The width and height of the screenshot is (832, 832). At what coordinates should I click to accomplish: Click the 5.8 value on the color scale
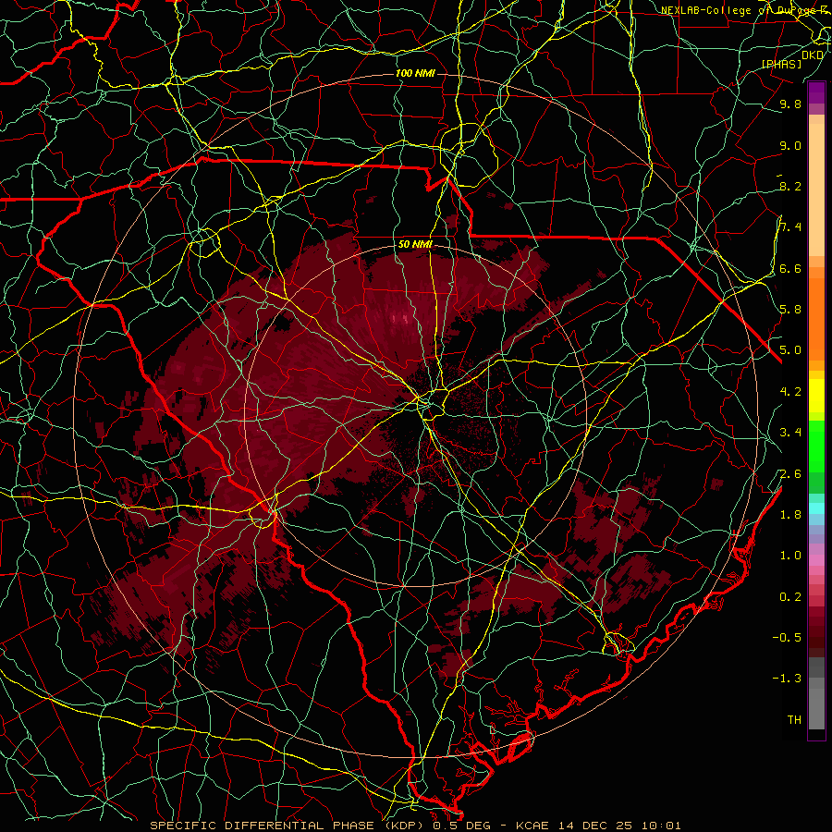[x=790, y=310]
